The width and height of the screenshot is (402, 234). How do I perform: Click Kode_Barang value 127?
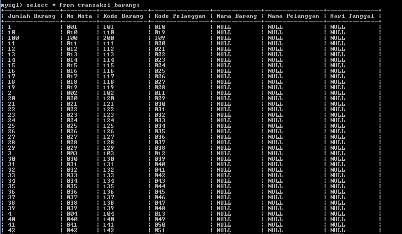coord(109,137)
